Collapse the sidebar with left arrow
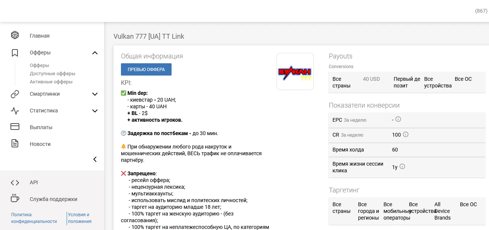The image size is (489, 230). click(x=95, y=159)
